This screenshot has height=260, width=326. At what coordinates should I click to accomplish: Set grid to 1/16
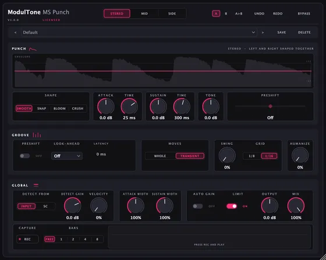click(x=269, y=156)
